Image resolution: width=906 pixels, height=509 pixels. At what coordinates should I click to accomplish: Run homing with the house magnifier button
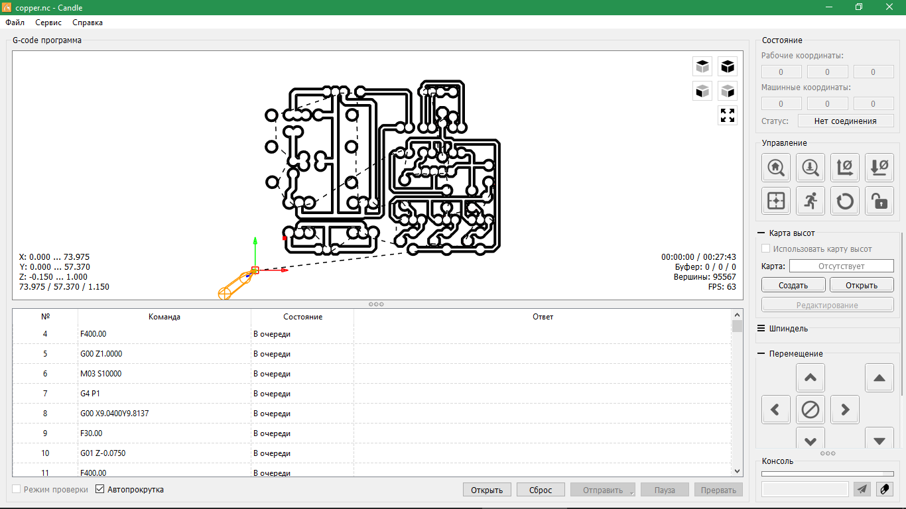776,167
